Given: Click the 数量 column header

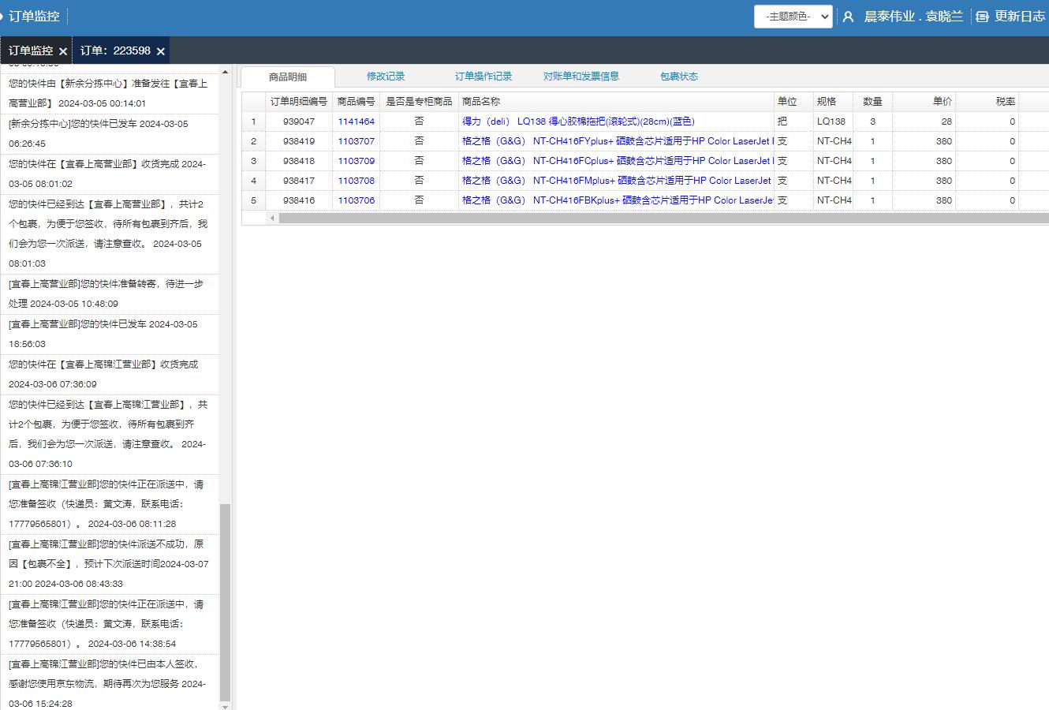Looking at the screenshot, I should [872, 102].
